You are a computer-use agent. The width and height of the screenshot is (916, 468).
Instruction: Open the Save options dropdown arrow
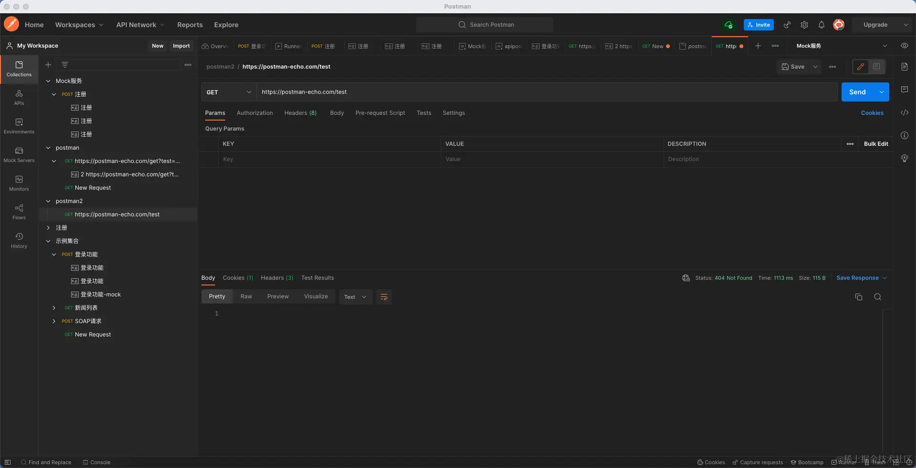point(816,67)
